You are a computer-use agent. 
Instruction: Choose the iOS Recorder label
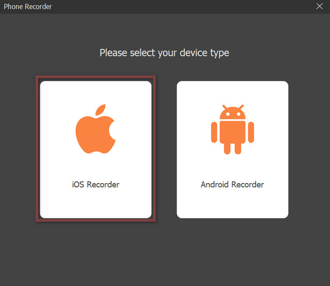[95, 185]
